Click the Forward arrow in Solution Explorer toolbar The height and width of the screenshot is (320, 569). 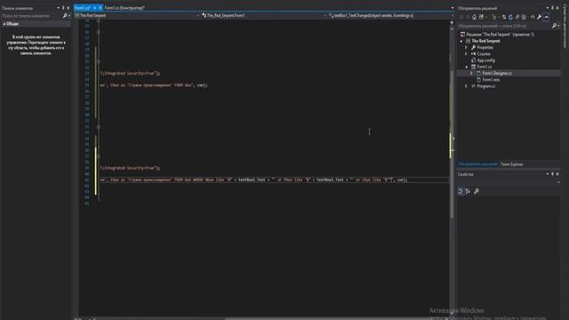(468, 17)
